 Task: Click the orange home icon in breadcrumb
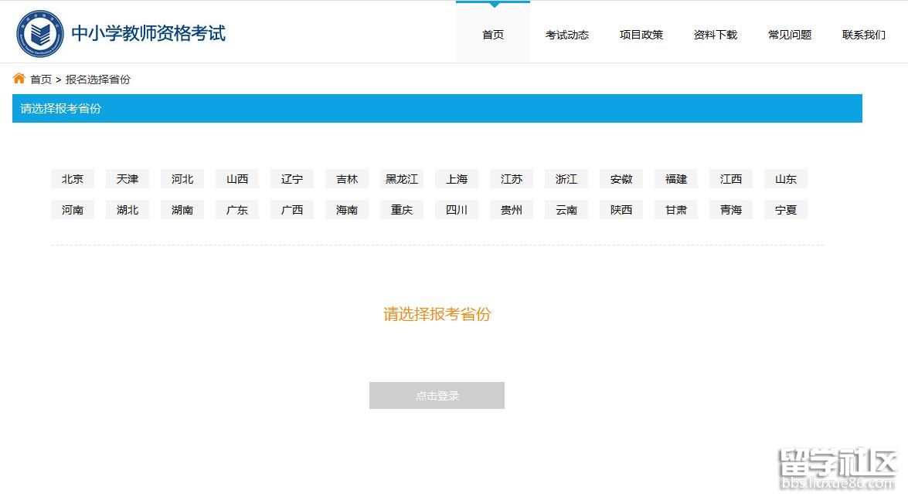pyautogui.click(x=19, y=79)
